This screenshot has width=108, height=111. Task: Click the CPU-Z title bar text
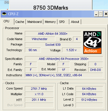pos(13,14)
